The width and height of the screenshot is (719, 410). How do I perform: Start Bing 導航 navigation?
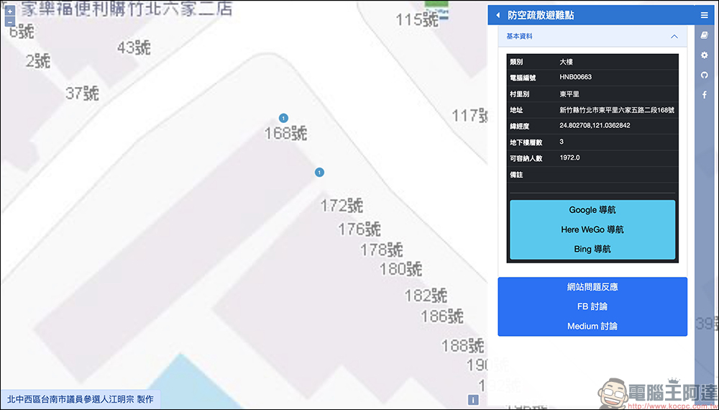tap(592, 250)
